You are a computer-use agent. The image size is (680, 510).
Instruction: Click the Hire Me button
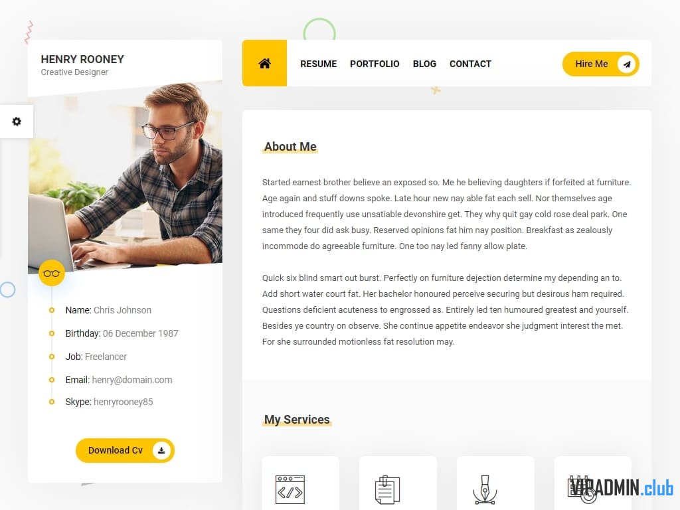[x=600, y=64]
